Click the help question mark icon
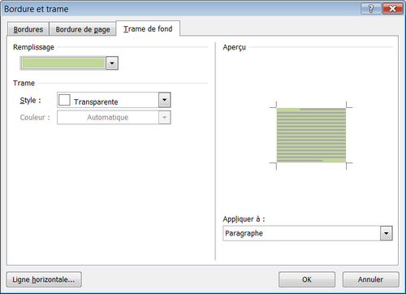 (x=371, y=9)
